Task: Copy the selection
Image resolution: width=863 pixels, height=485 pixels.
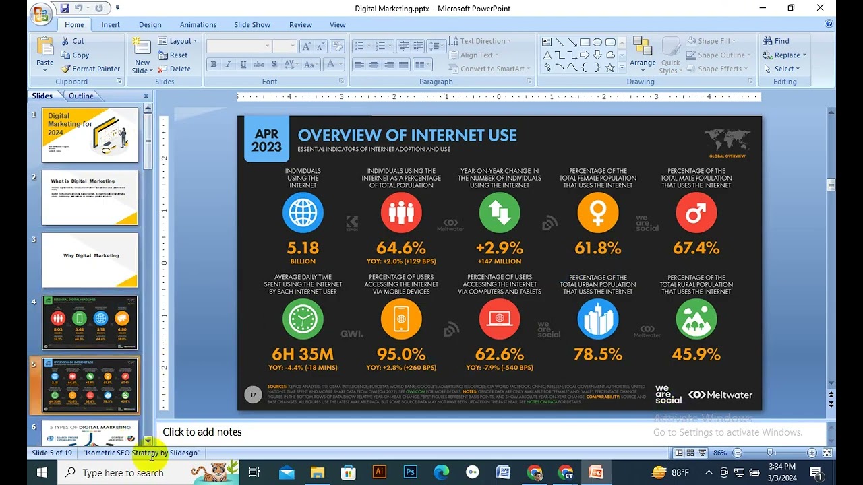Action: coord(75,55)
